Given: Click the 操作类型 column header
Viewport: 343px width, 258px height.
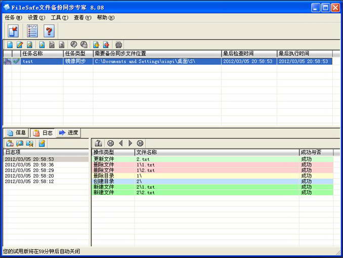Looking at the screenshot, I should coord(113,152).
